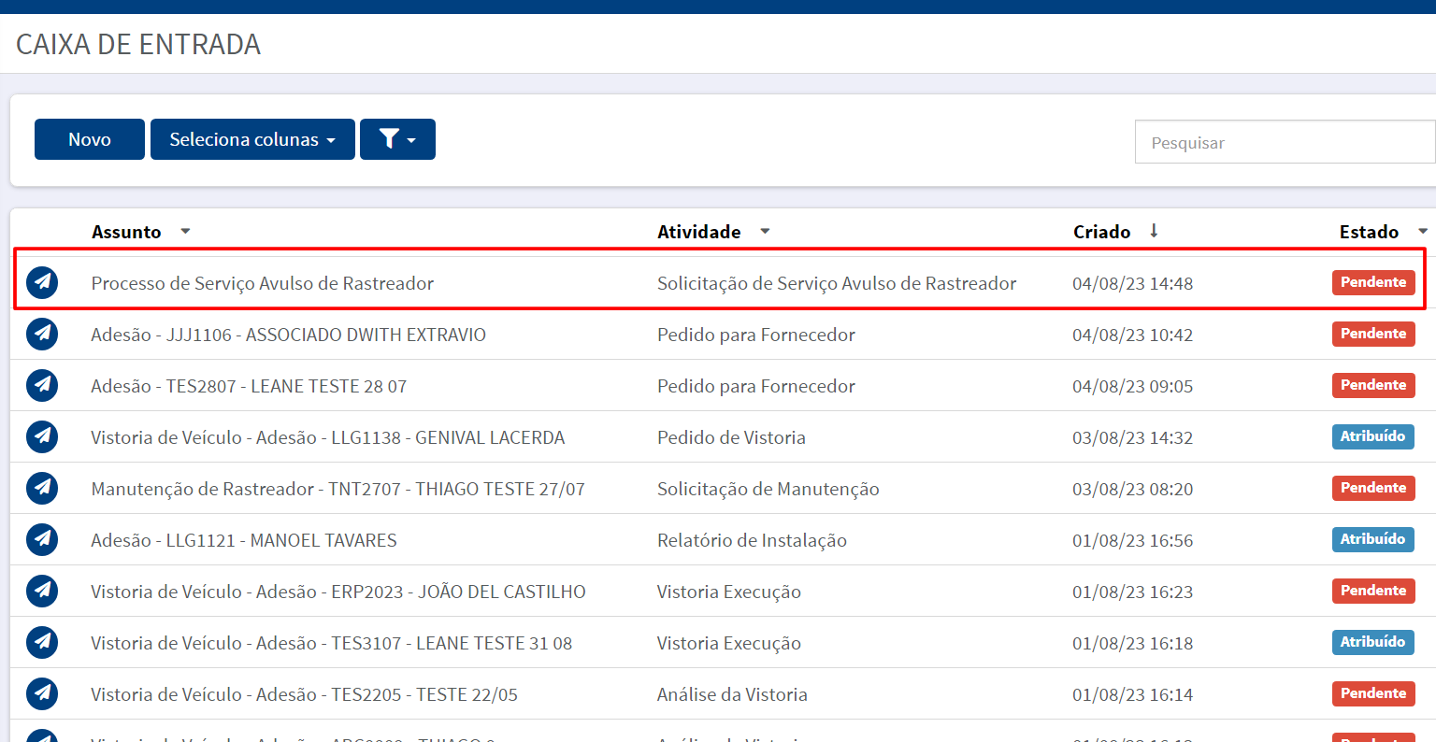Click paper plane icon for GENIVAL LACERDA row
The width and height of the screenshot is (1436, 742).
[42, 436]
